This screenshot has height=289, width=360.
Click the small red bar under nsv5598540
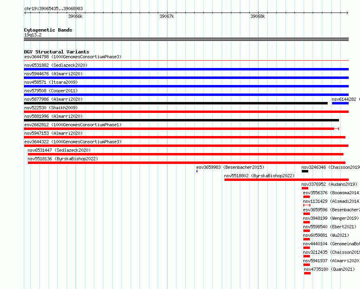coord(307,231)
